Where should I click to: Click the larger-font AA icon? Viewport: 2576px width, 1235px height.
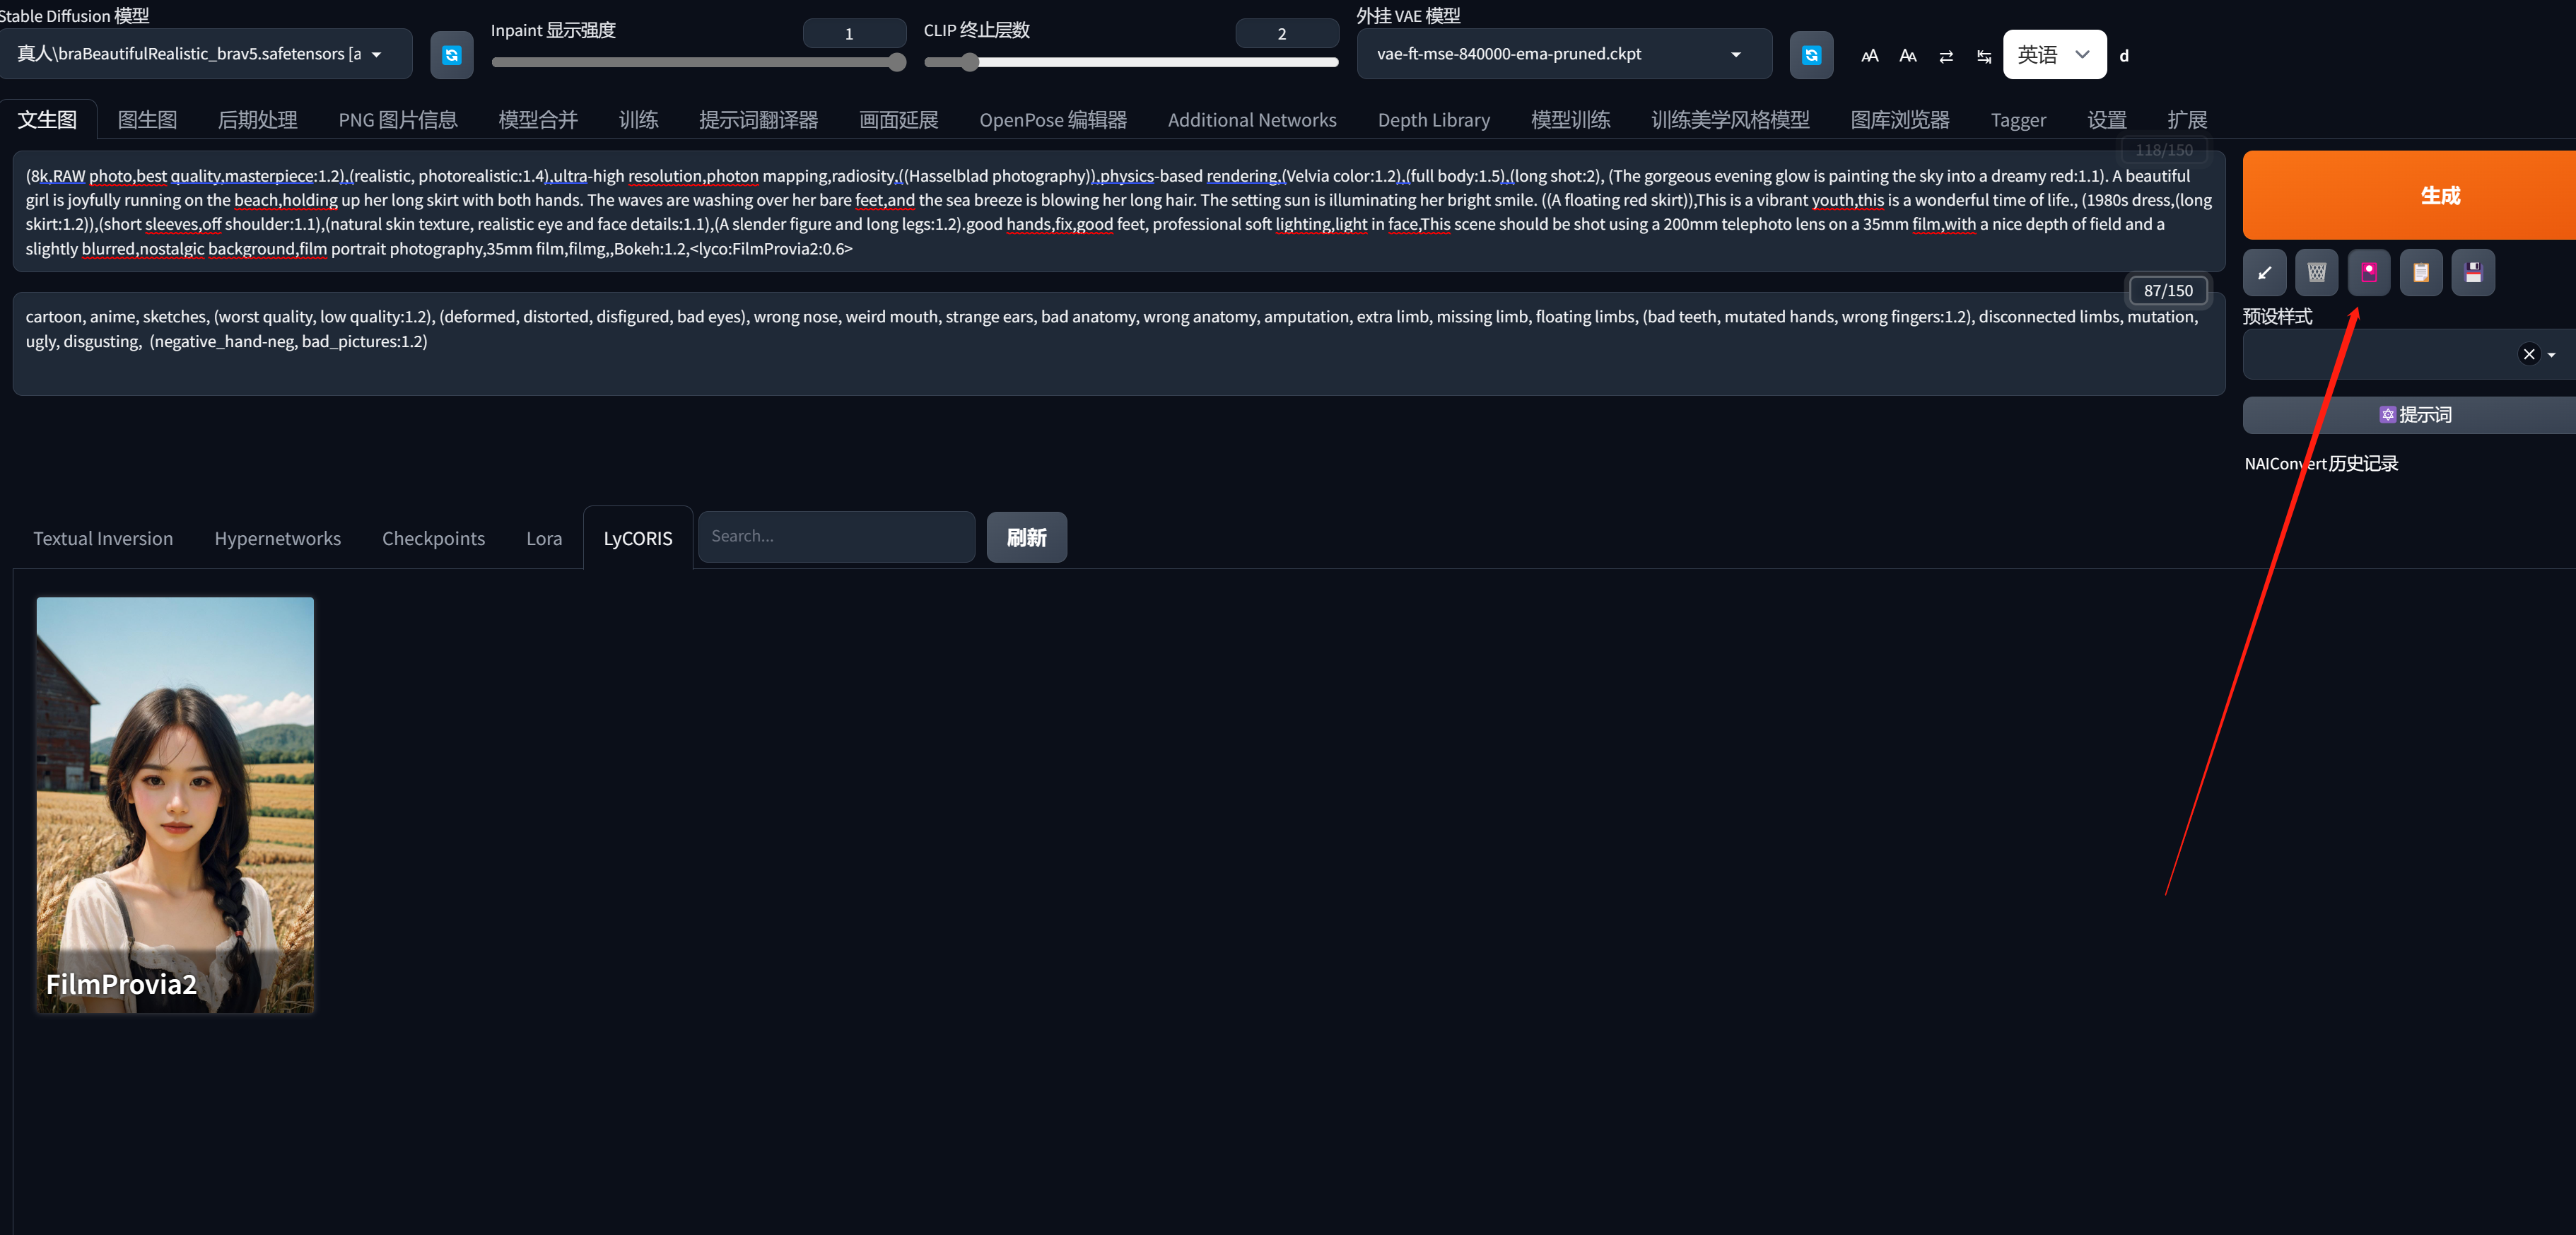tap(1869, 56)
